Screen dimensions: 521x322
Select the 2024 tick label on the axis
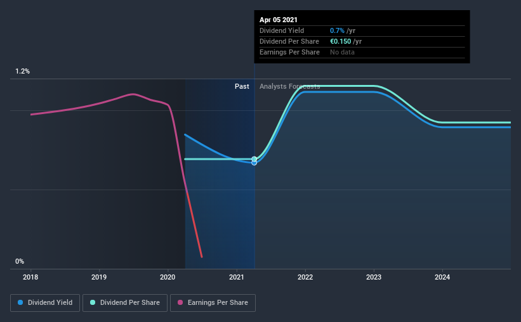pos(442,277)
